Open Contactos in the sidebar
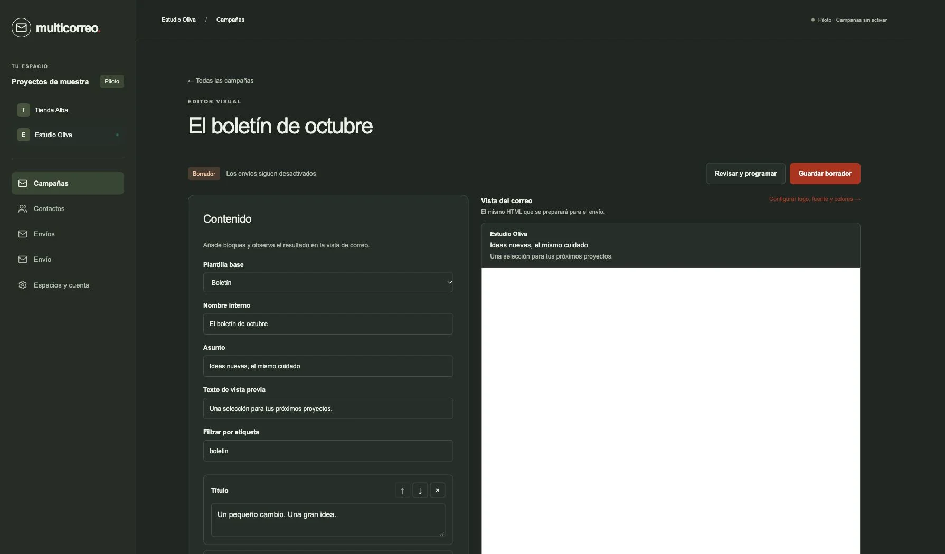The width and height of the screenshot is (945, 554). pyautogui.click(x=68, y=208)
